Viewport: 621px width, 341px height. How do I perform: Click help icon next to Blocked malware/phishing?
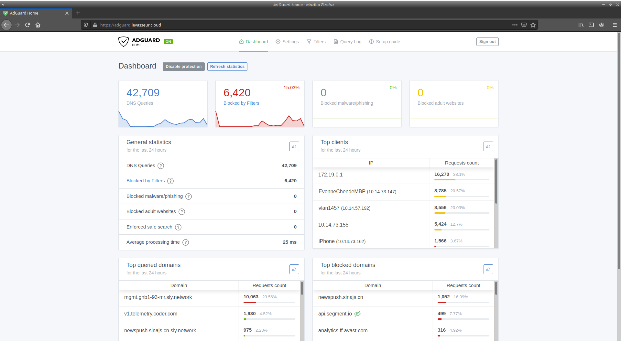(x=189, y=196)
